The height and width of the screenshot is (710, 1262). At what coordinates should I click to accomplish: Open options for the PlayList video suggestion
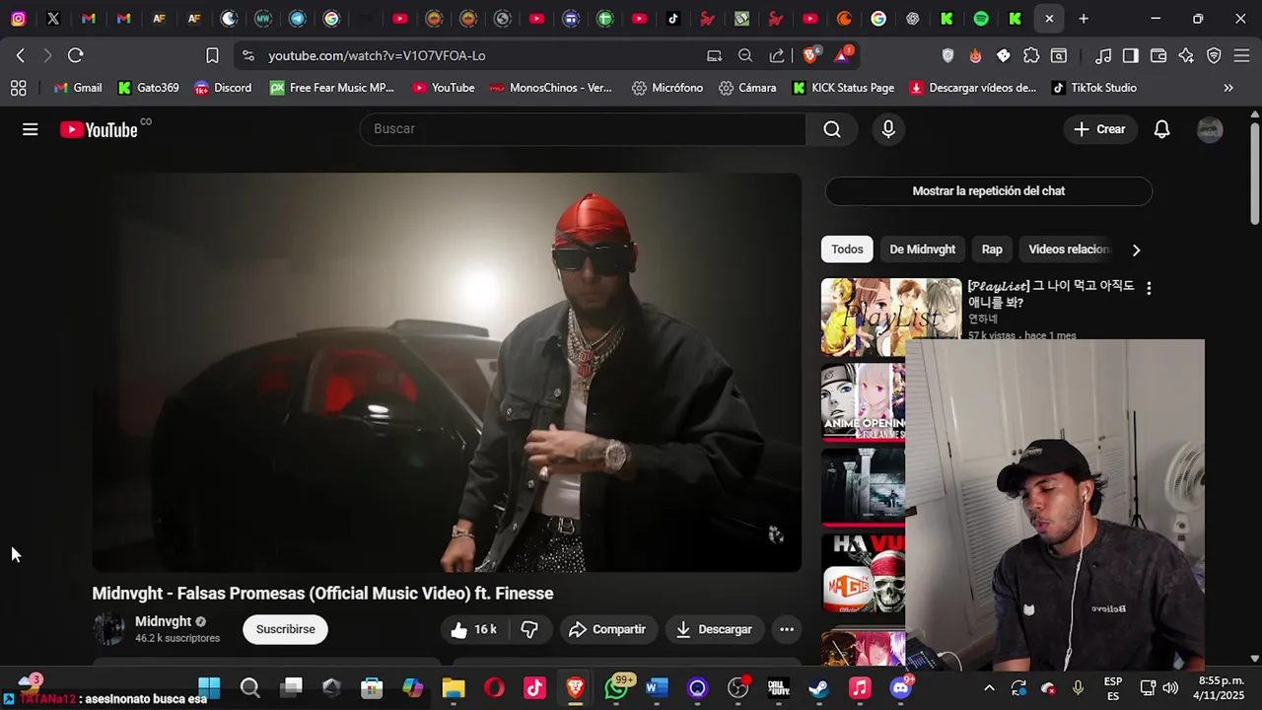1149,288
